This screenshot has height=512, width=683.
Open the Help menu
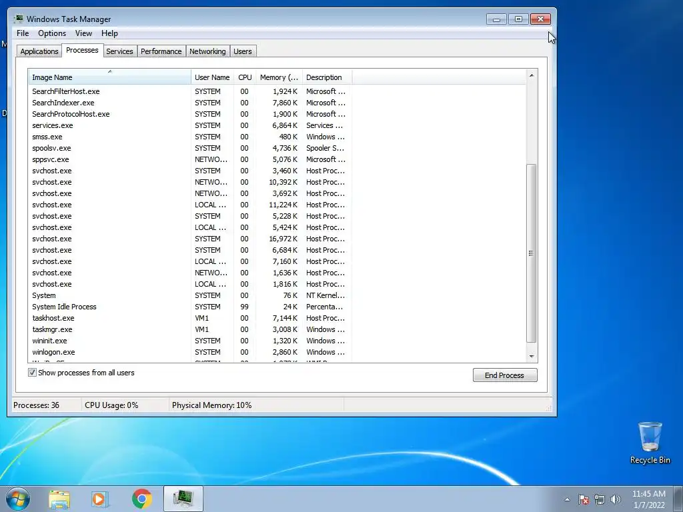(x=109, y=33)
